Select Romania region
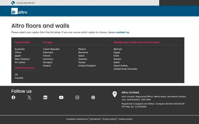 (83, 52)
